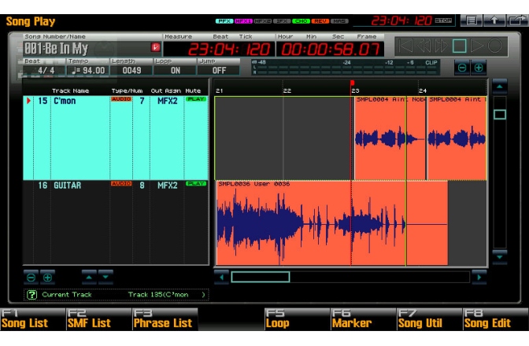Screen dimensions: 529x346
Task: Click measure 22 on the timeline ruler
Action: click(287, 90)
